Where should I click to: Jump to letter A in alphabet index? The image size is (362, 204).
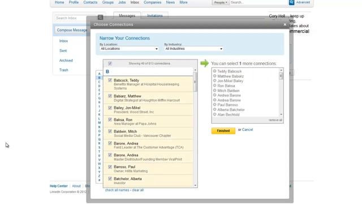point(100,74)
